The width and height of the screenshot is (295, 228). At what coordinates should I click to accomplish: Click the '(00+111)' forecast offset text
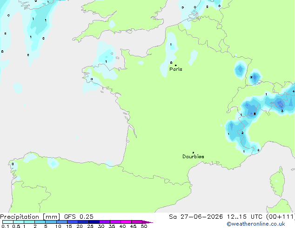pos(281,217)
